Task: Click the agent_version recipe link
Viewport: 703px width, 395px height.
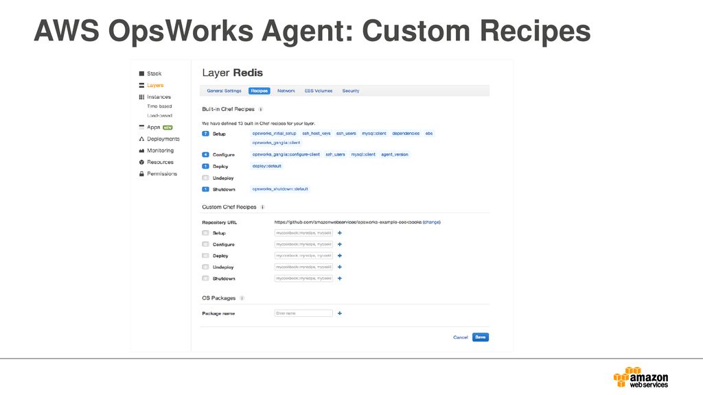Action: point(395,154)
